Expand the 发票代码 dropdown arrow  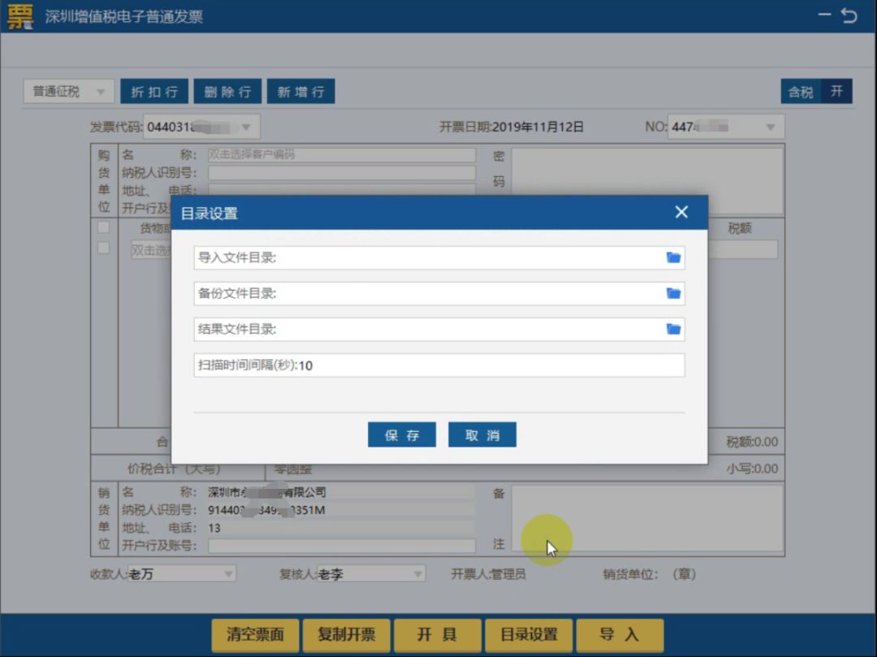pyautogui.click(x=246, y=128)
